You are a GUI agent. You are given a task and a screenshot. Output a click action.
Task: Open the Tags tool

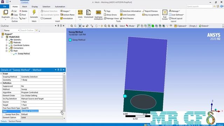click(x=107, y=11)
